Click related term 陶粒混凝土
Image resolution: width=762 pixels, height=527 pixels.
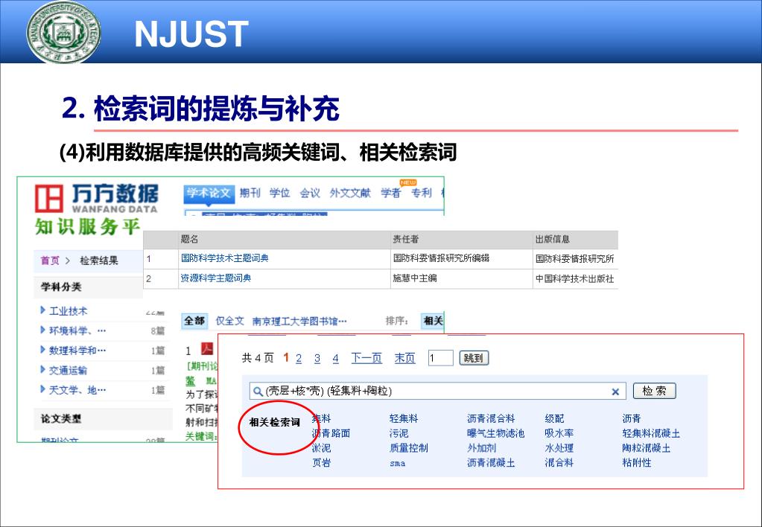pos(647,448)
